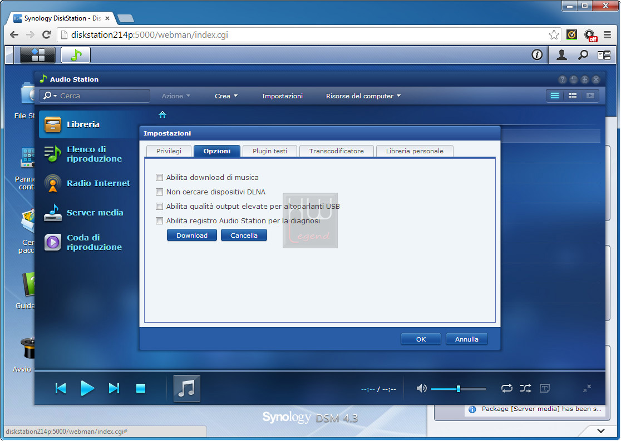Viewport: 621px width, 441px height.
Task: Start playback with the play button
Action: click(x=87, y=388)
